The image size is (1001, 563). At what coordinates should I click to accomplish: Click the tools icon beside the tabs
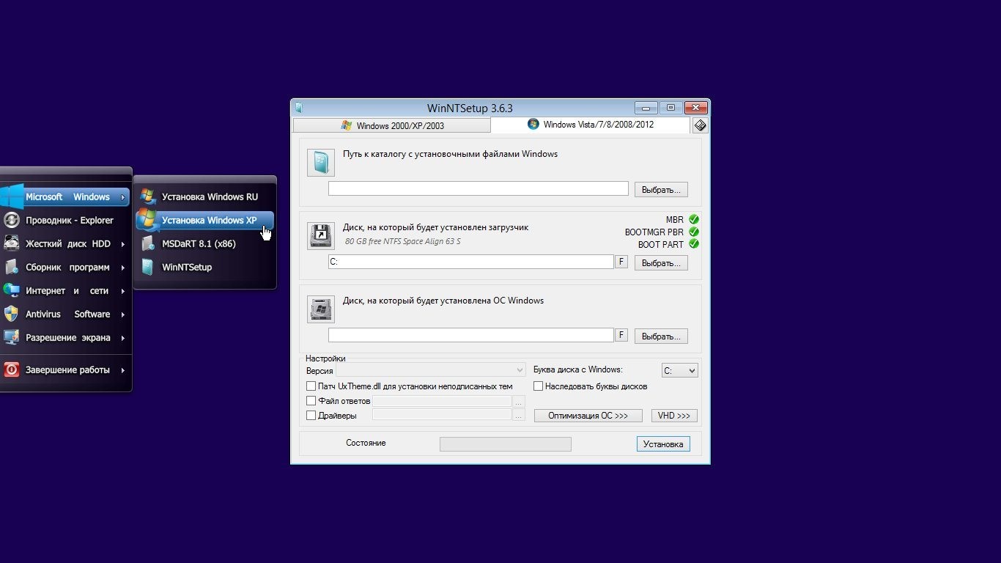click(x=700, y=125)
